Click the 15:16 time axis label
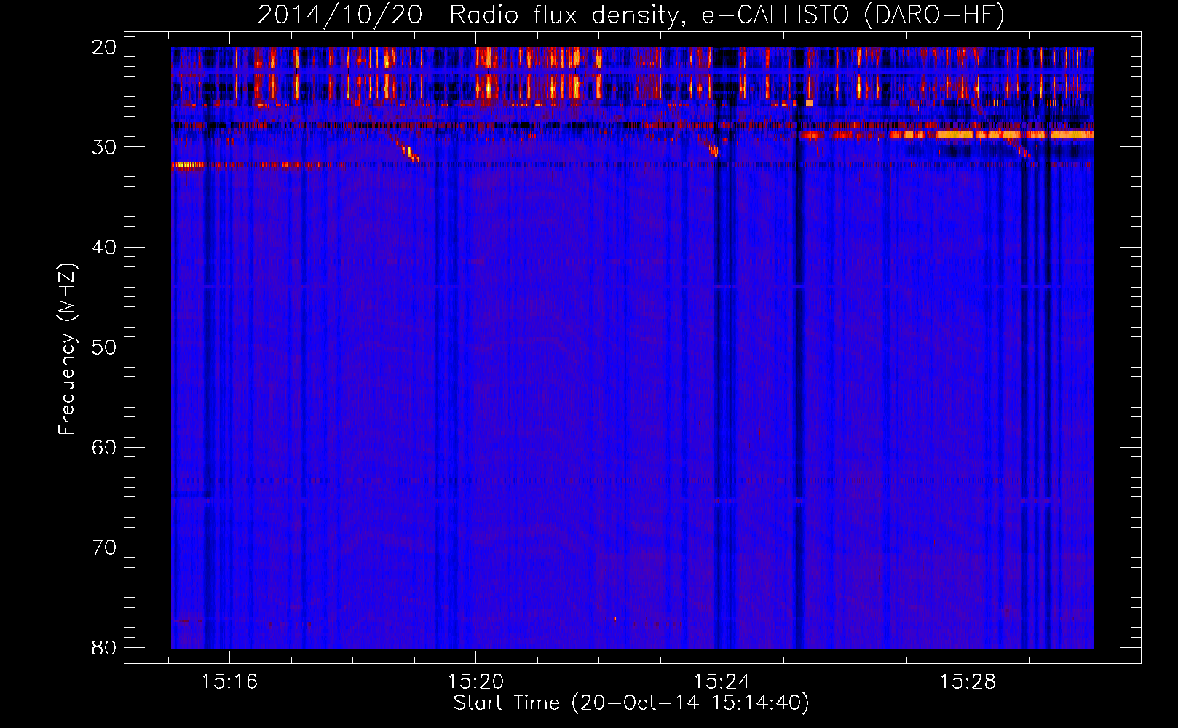This screenshot has height=728, width=1178. (230, 681)
